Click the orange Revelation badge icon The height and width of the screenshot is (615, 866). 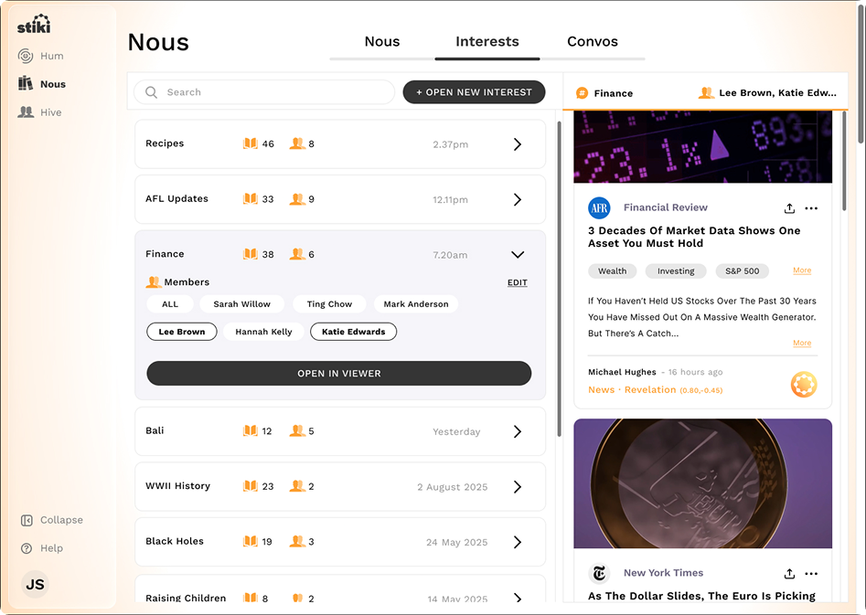tap(804, 385)
